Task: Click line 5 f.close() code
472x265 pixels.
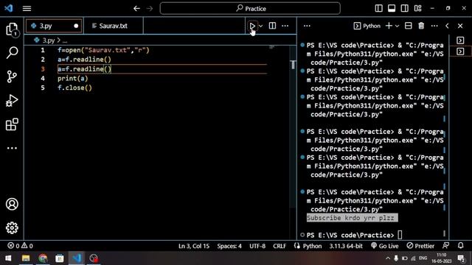Action: click(74, 88)
